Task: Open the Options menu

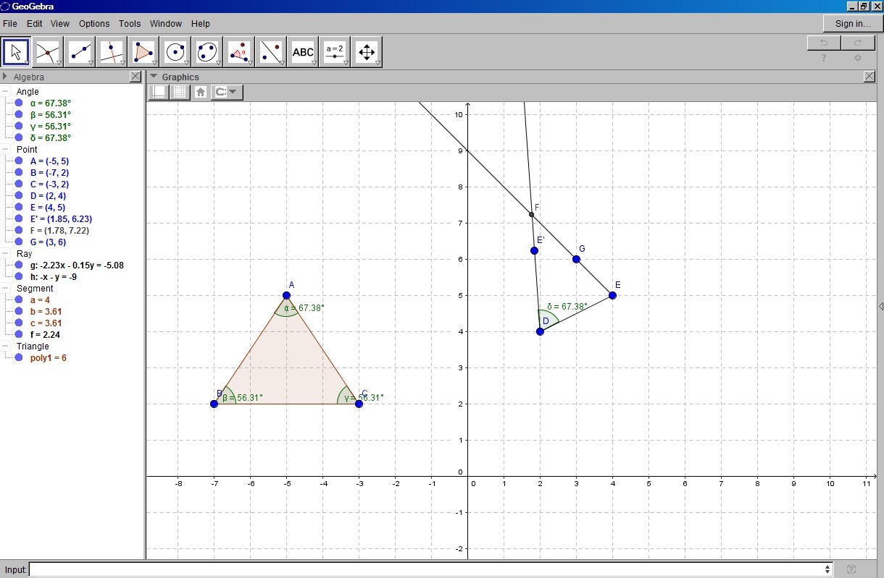Action: click(94, 24)
